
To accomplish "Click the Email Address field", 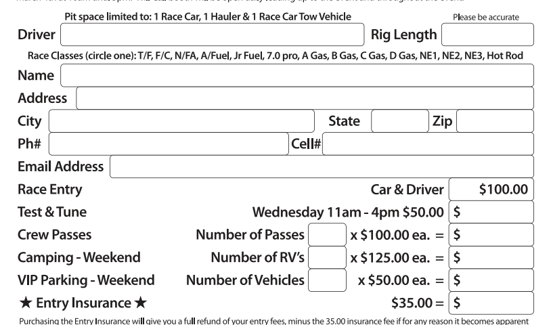I will pos(322,167).
